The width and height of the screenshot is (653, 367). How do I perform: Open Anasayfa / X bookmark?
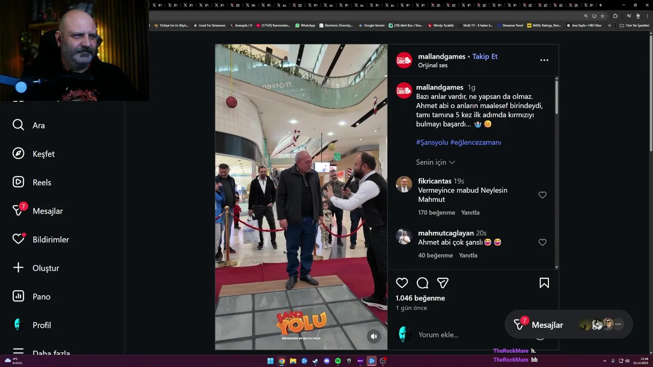[x=241, y=25]
